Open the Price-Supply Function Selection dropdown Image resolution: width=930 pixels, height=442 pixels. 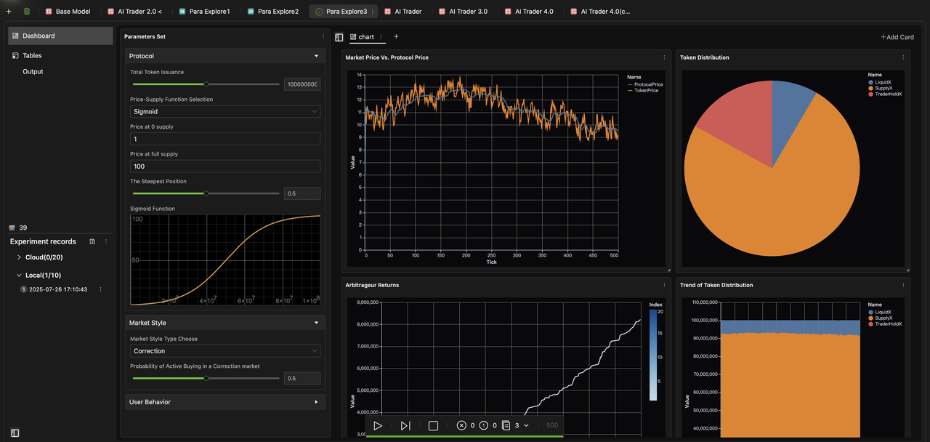[x=225, y=112]
